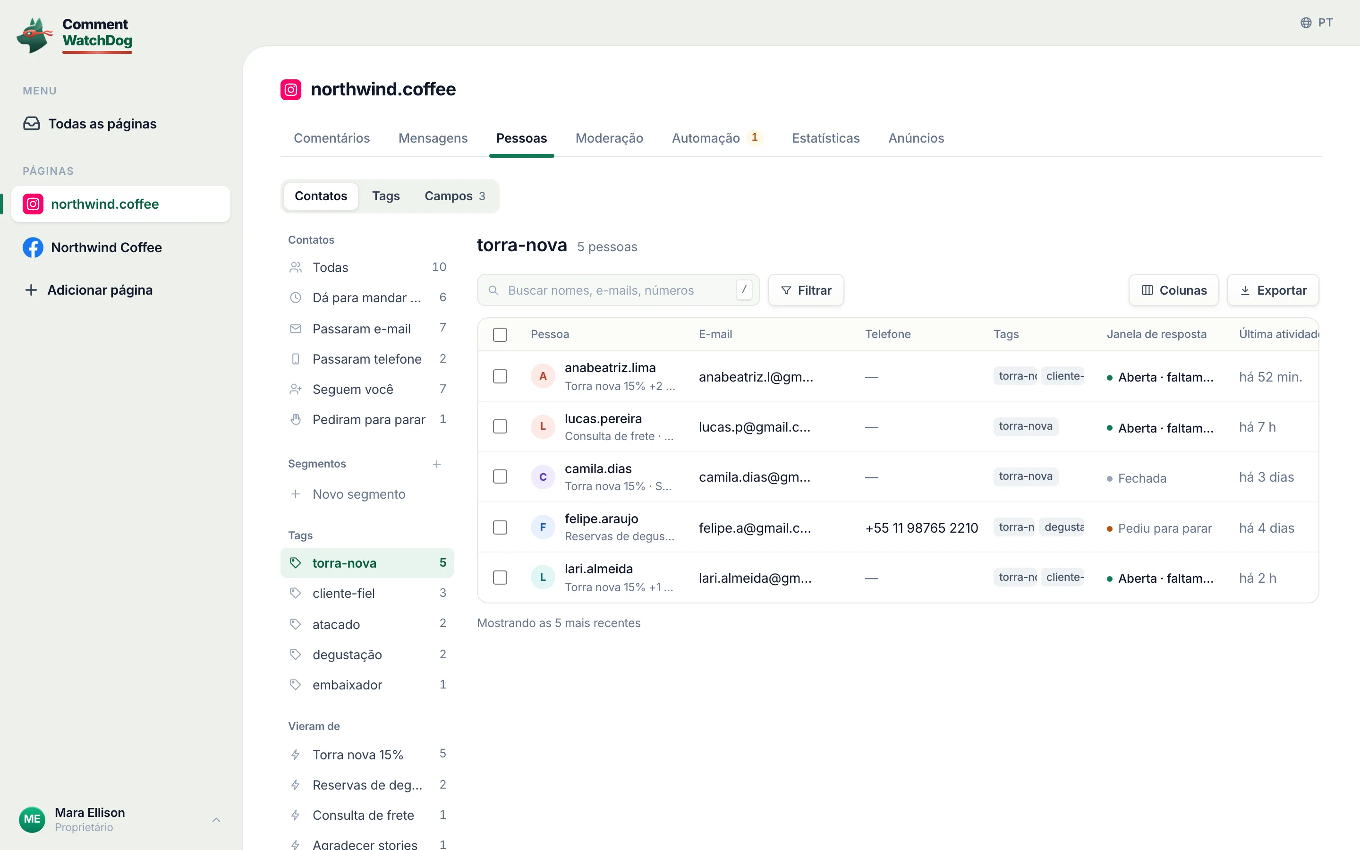
Task: Toggle the select-all checkbox in table header
Action: point(500,334)
